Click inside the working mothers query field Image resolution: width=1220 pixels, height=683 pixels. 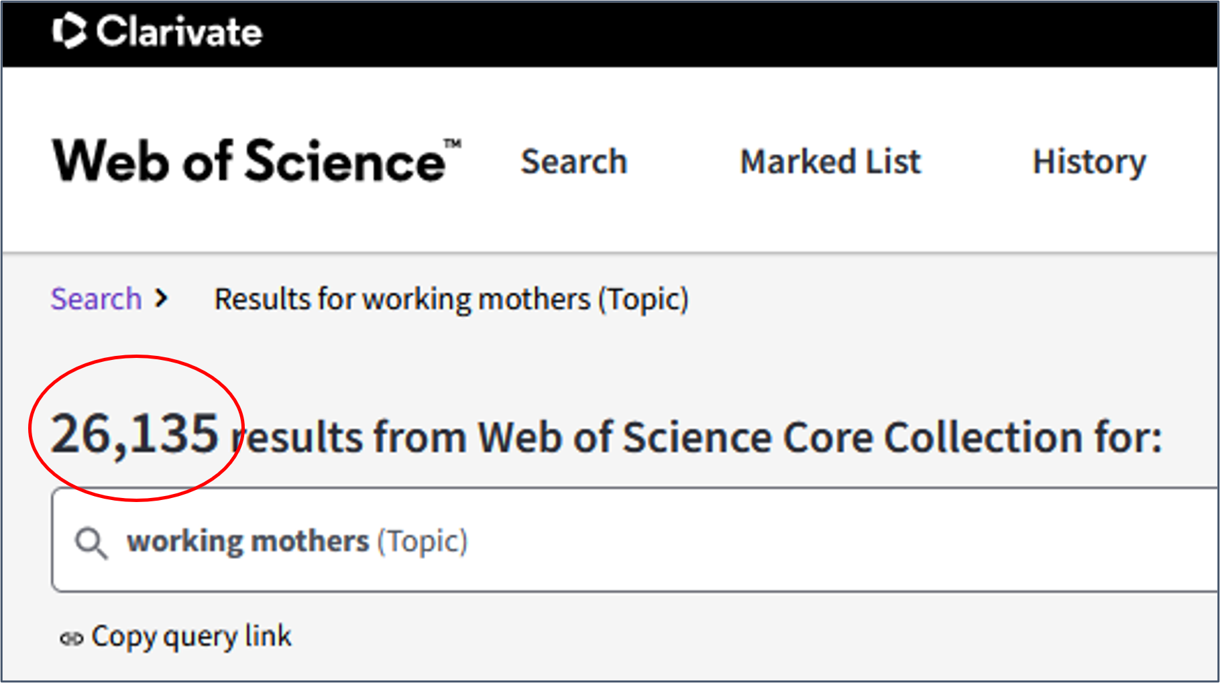coord(634,540)
